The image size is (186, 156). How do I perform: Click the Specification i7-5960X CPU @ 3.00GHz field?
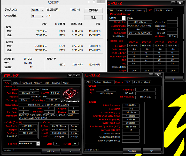tap(49, 105)
